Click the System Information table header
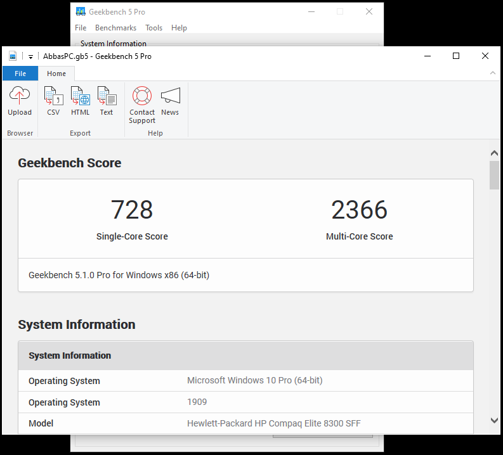 click(x=245, y=356)
